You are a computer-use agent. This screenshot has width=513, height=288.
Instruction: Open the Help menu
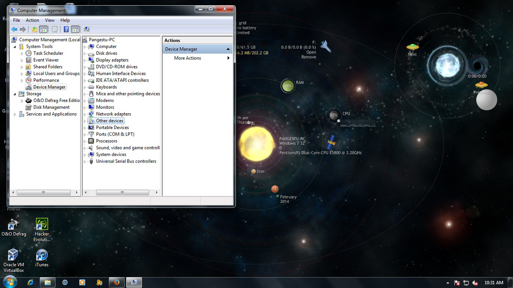(65, 20)
